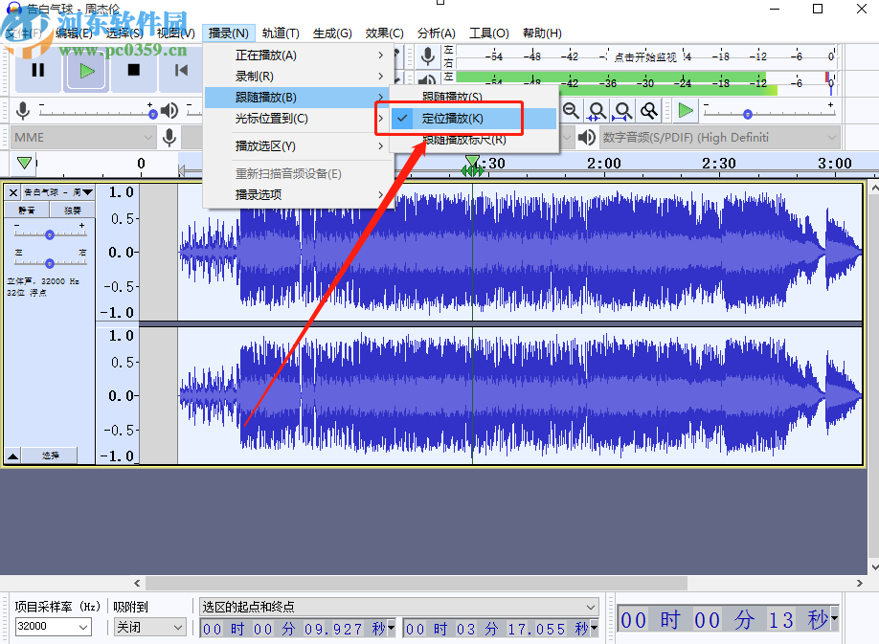Open the 效果(C) menu
This screenshot has height=644, width=879.
(384, 32)
